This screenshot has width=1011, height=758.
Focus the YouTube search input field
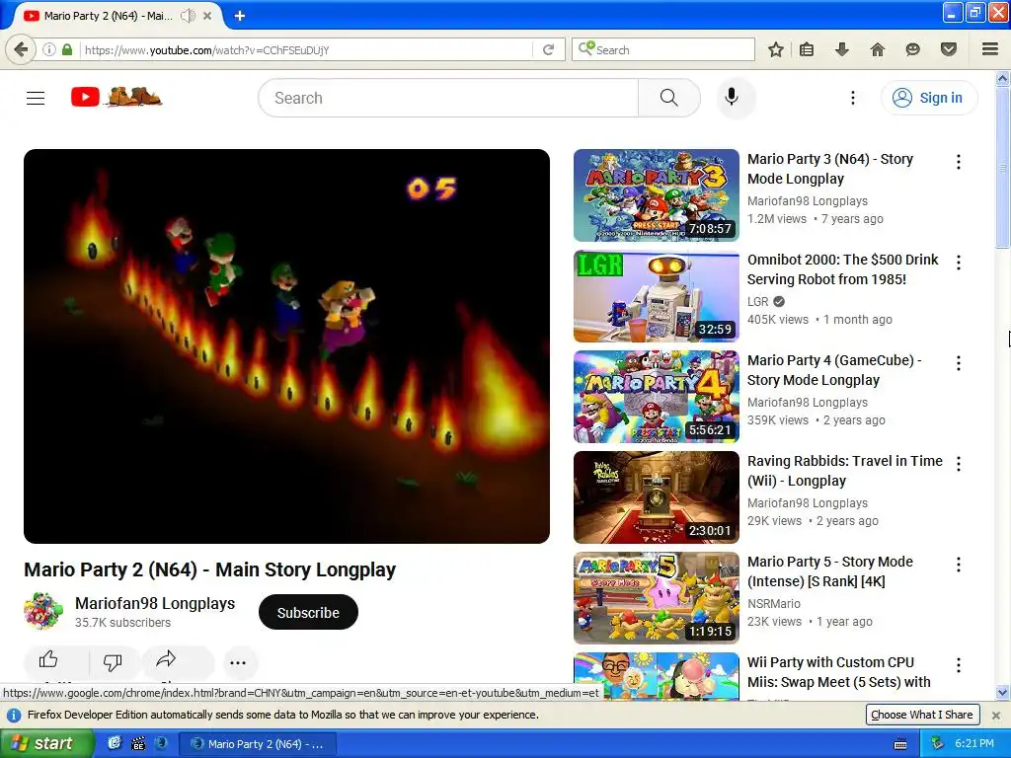(448, 98)
